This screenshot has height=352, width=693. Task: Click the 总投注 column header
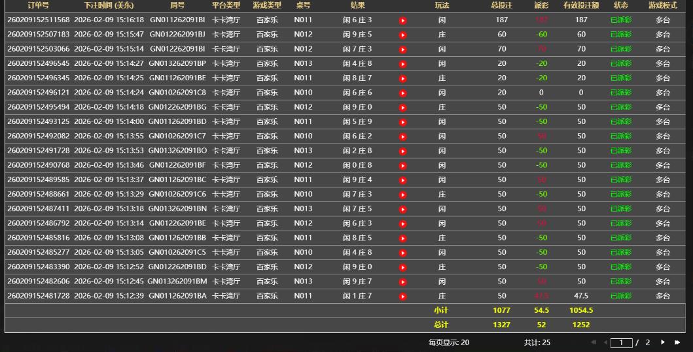click(501, 5)
